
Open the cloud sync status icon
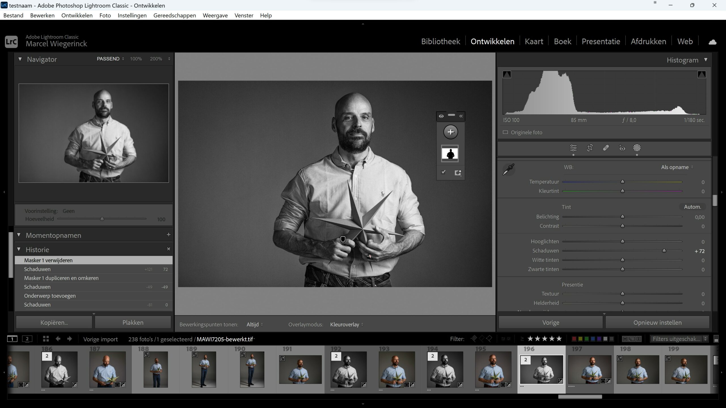pyautogui.click(x=712, y=42)
